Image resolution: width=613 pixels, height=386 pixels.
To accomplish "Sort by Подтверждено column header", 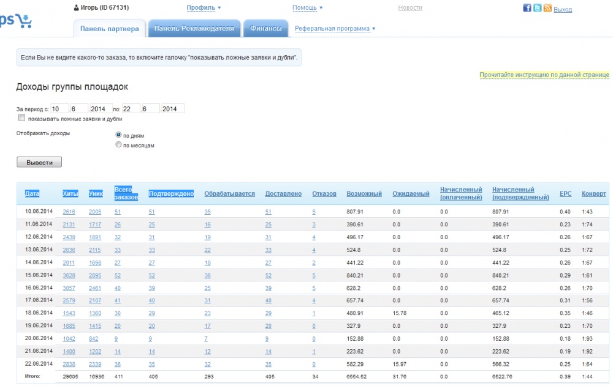I will tap(171, 193).
